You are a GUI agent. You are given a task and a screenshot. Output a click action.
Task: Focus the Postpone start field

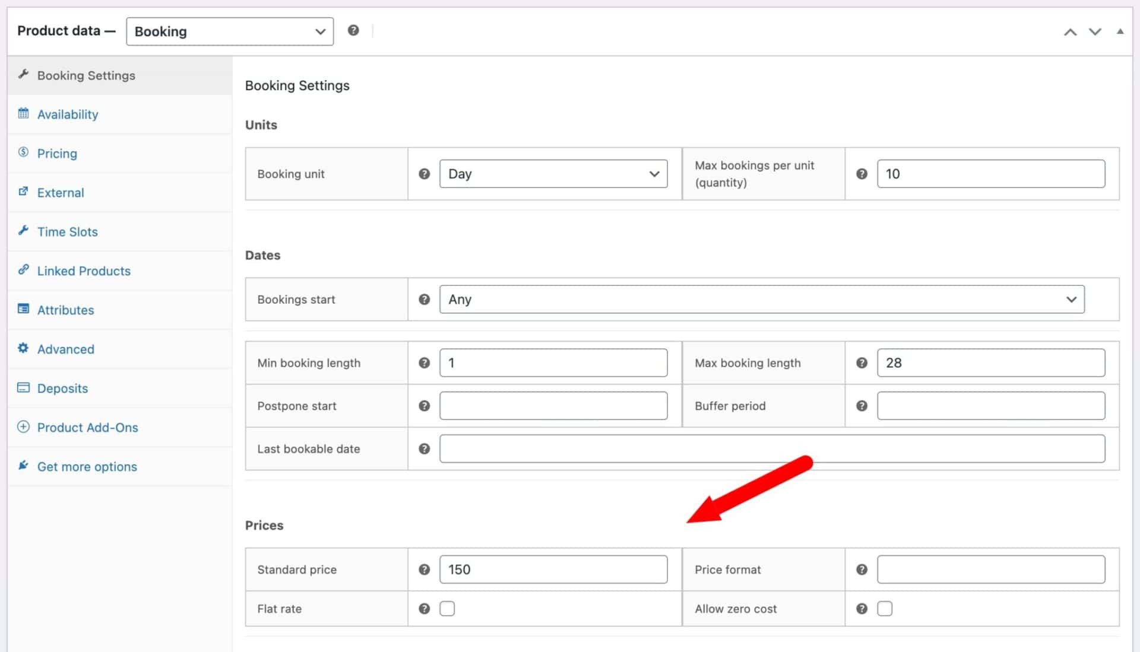click(553, 406)
